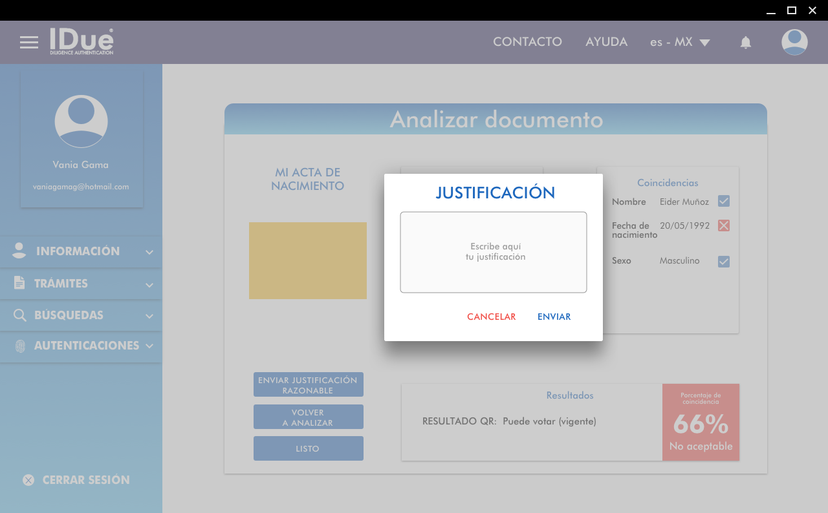Click the magnifier Búsquedas icon
828x513 pixels.
tap(20, 315)
